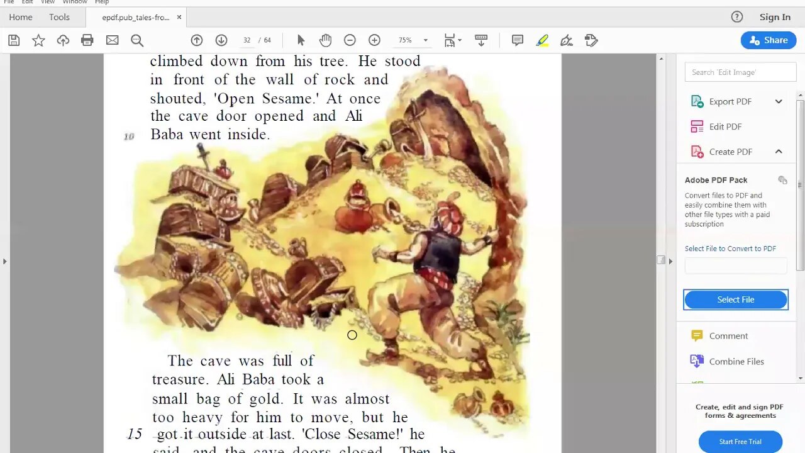This screenshot has height=453, width=805.
Task: Activate the hand pan tool
Action: pos(325,40)
